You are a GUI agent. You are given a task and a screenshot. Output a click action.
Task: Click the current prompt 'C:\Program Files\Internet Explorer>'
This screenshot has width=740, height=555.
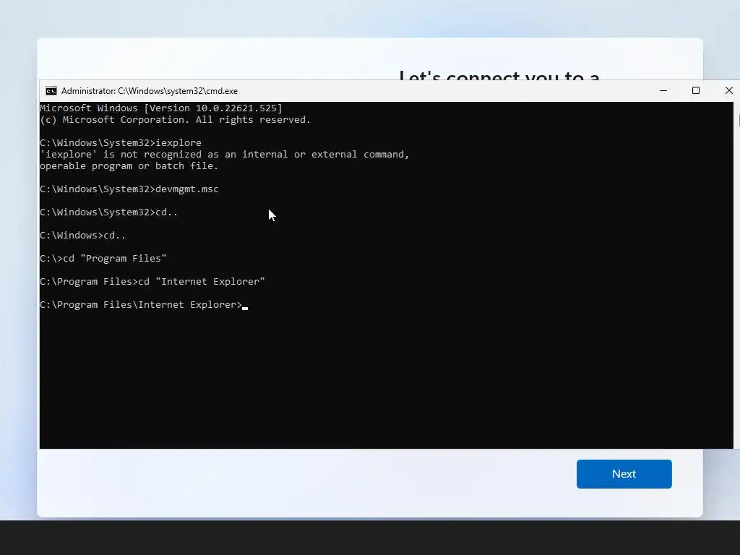[x=141, y=305]
